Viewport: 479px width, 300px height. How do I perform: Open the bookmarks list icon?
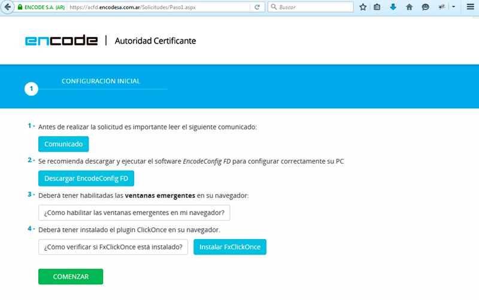(x=377, y=7)
